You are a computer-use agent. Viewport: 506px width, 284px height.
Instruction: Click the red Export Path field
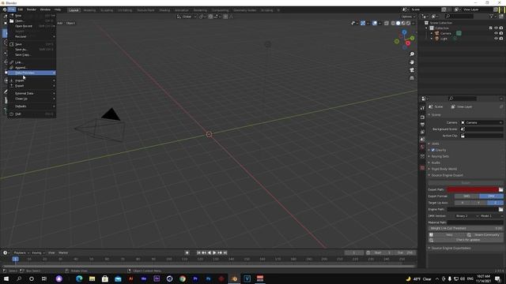point(473,189)
